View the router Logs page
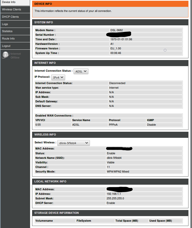The height and width of the screenshot is (228, 192). point(5,24)
